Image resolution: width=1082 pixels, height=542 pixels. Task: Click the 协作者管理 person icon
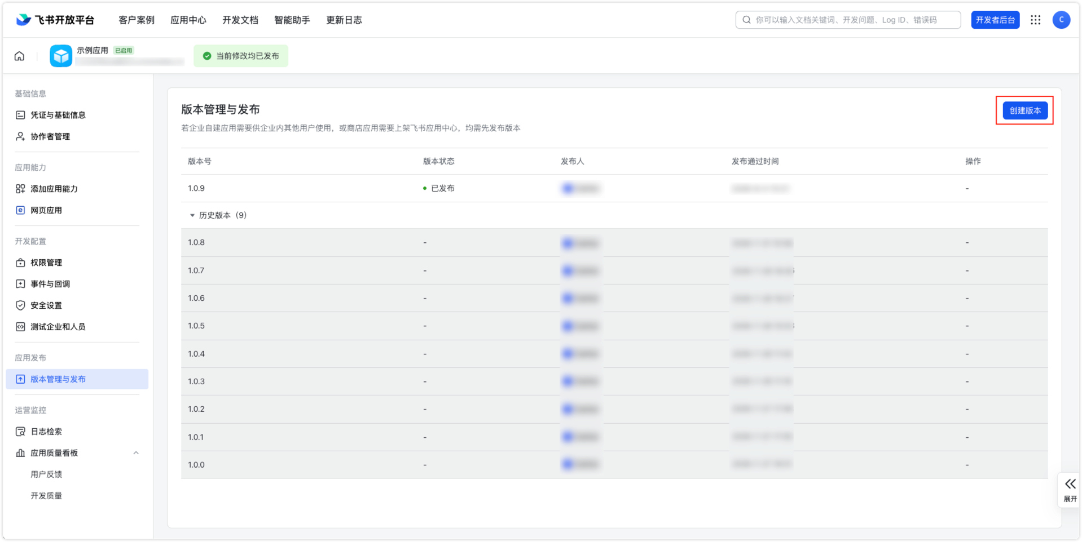[x=20, y=136]
